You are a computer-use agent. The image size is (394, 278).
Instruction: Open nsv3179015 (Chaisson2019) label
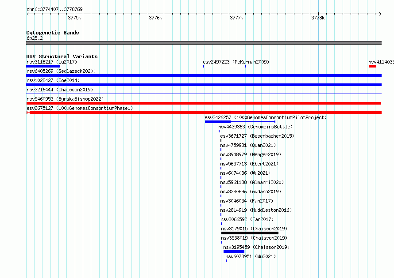tap(254, 229)
